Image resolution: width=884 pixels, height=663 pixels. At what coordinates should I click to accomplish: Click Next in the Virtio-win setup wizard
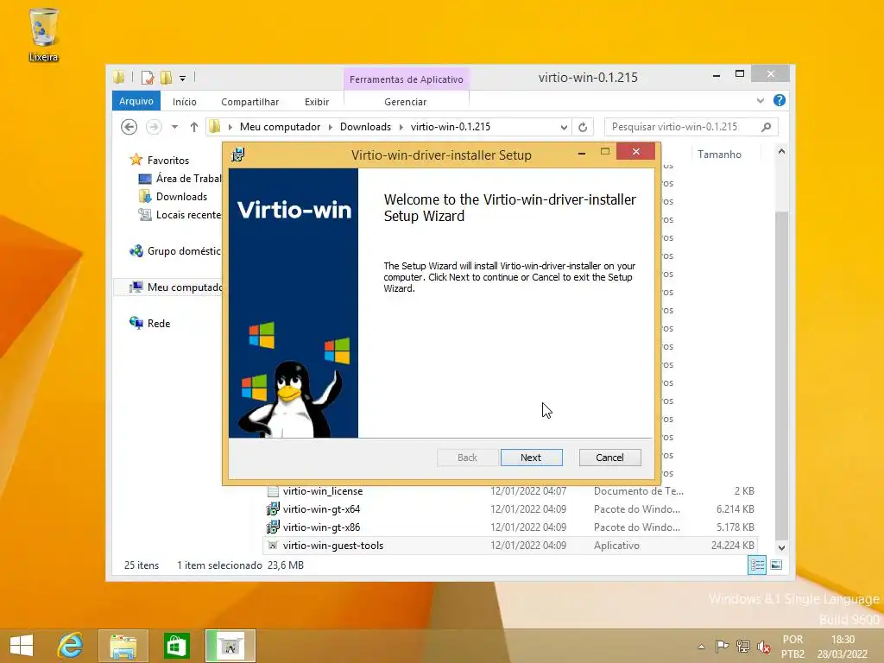[x=531, y=458]
